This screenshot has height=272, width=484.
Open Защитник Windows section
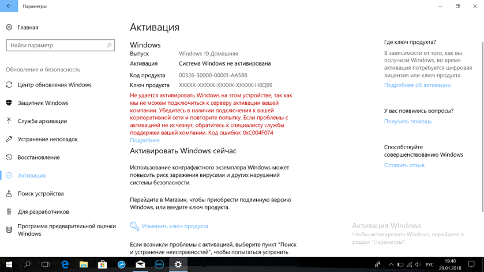(43, 103)
